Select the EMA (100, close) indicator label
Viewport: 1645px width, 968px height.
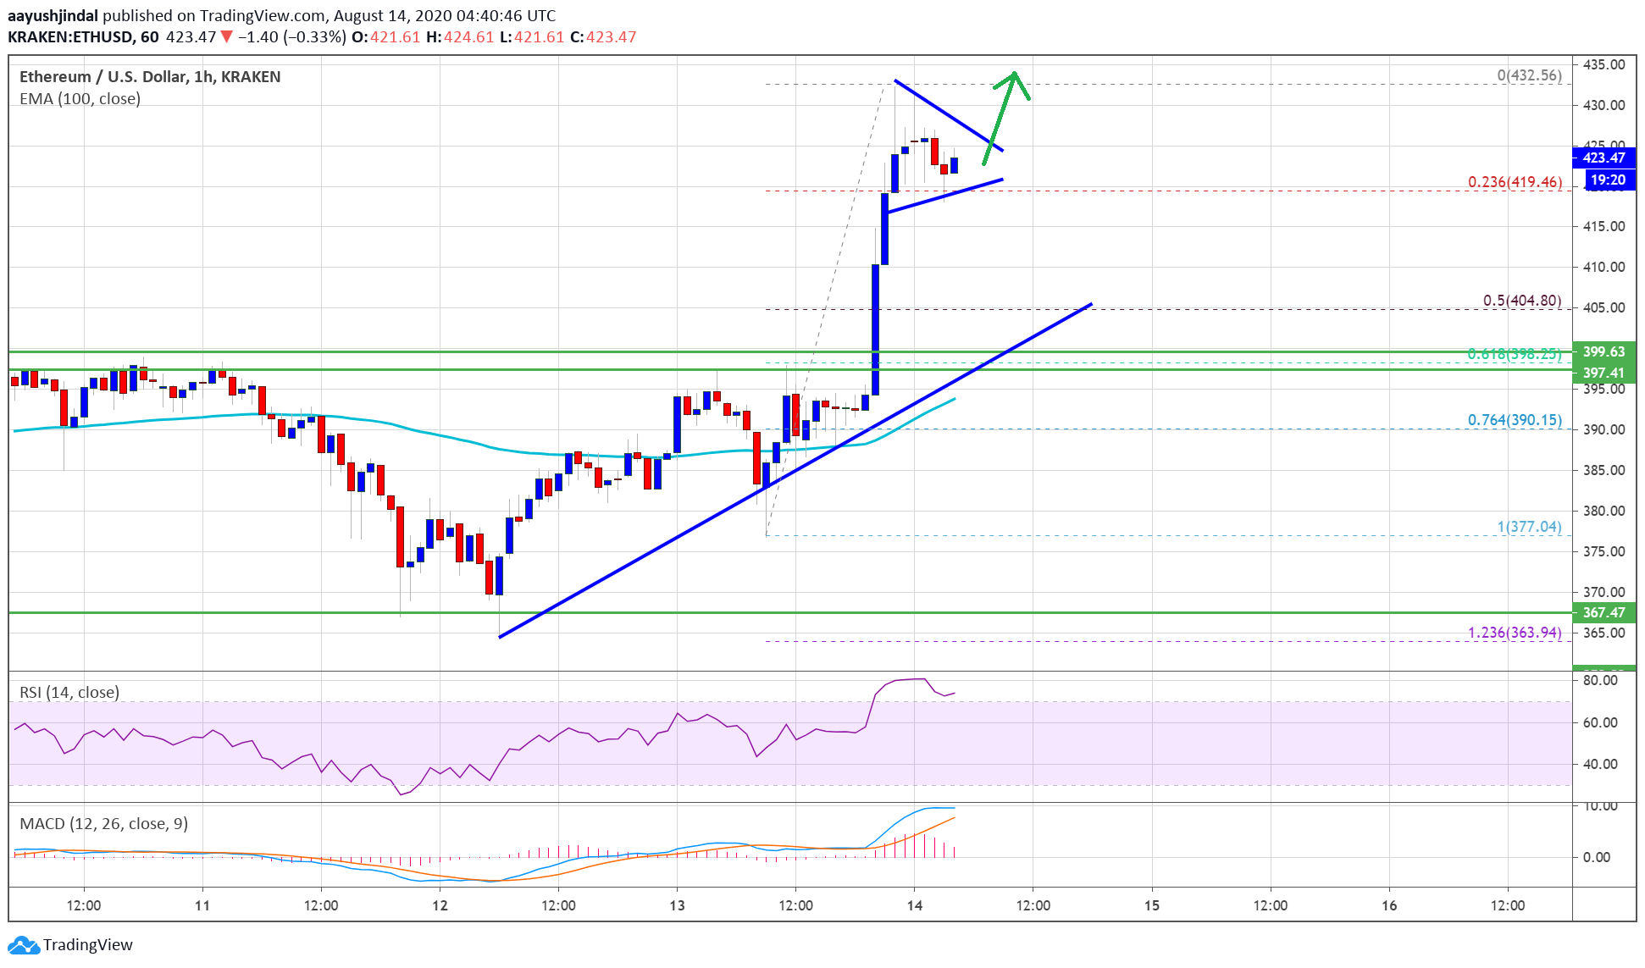click(80, 99)
